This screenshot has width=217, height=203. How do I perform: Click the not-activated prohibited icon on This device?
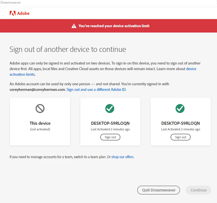40,109
